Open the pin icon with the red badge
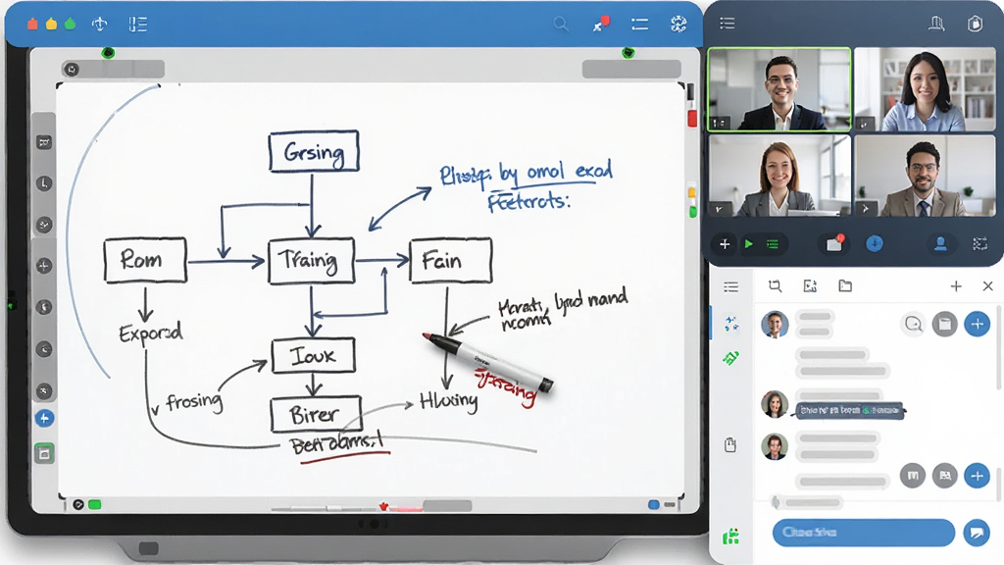 tap(601, 24)
